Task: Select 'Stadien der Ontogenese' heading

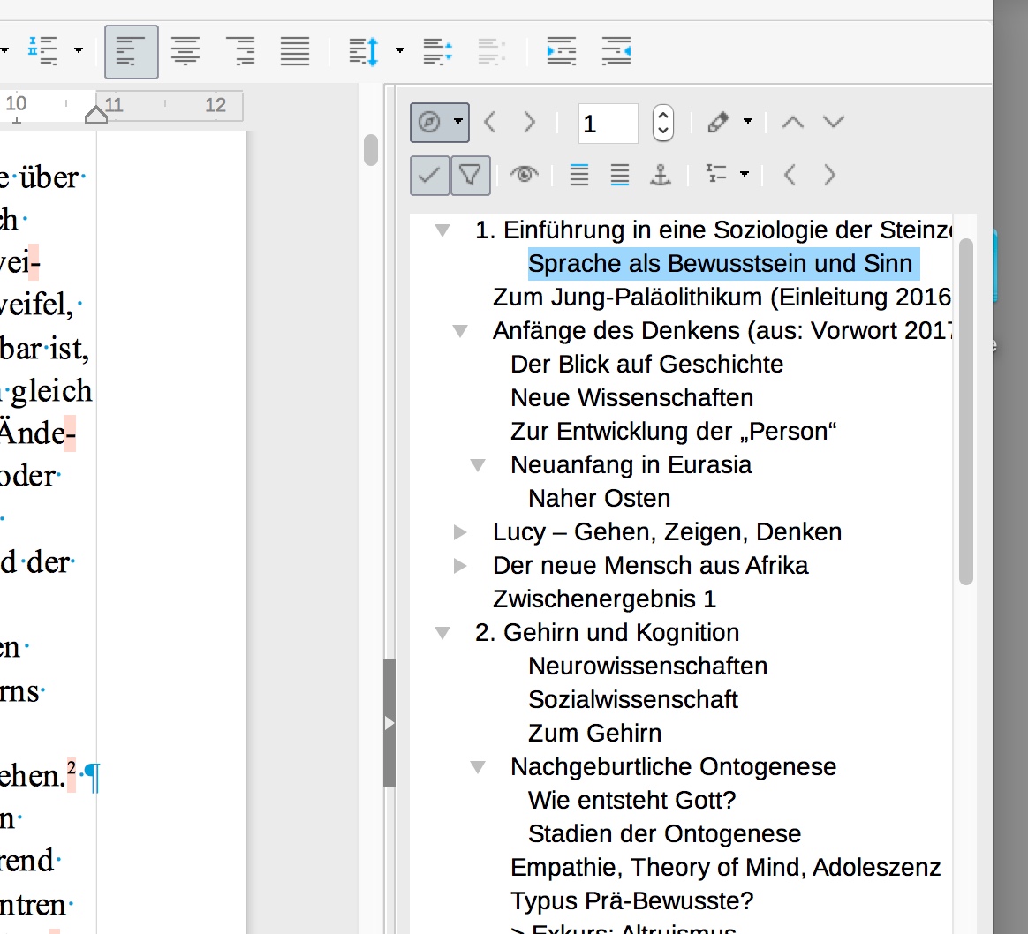Action: [665, 833]
